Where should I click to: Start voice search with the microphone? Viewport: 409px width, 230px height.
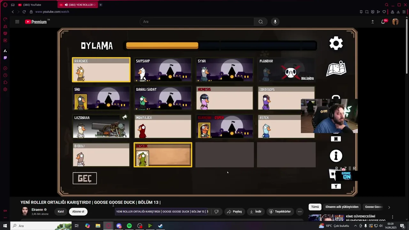coord(275,22)
